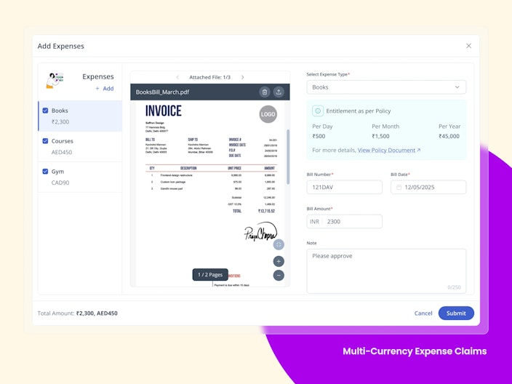Select the Gym CAD90 expense row
This screenshot has height=384, width=512.
pyautogui.click(x=80, y=177)
